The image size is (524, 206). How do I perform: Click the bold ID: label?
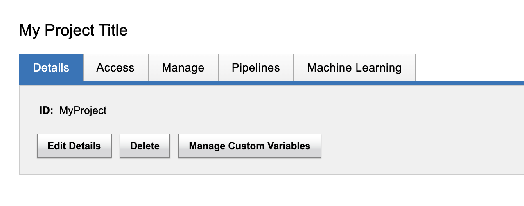[x=46, y=110]
